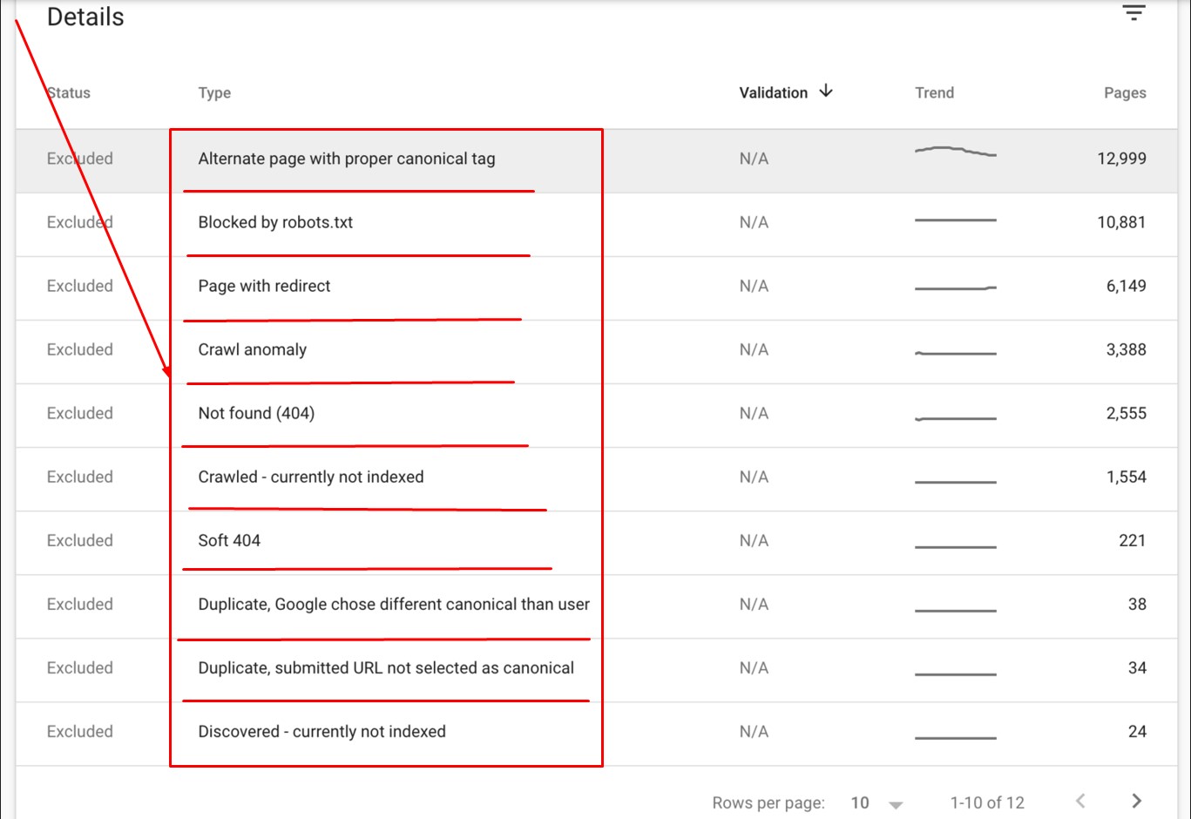Expand the rows per page dropdown

(895, 803)
